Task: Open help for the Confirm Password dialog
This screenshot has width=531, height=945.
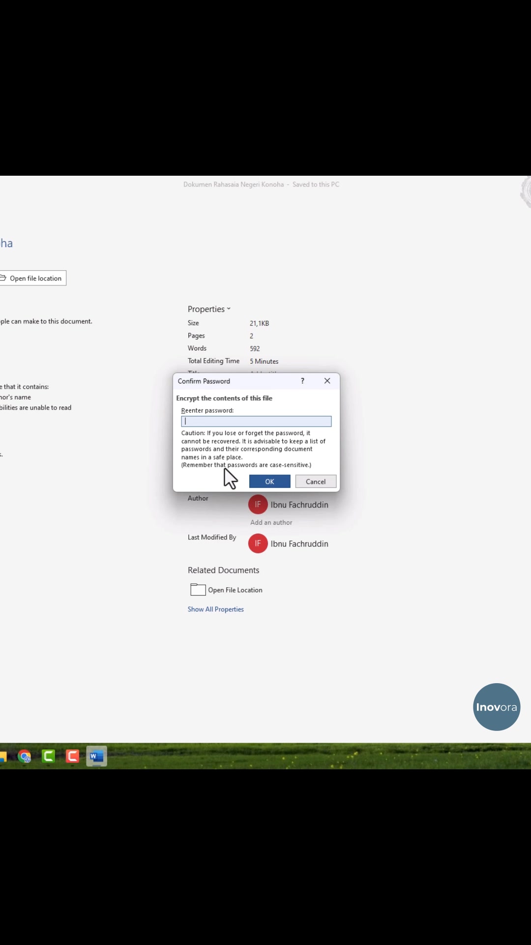Action: click(x=302, y=381)
